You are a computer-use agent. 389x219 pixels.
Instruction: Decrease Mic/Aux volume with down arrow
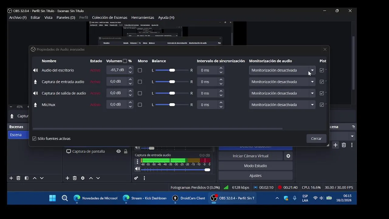tap(130, 107)
